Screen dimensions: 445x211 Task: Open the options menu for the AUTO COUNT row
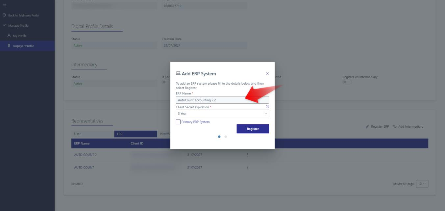pyautogui.click(x=247, y=168)
